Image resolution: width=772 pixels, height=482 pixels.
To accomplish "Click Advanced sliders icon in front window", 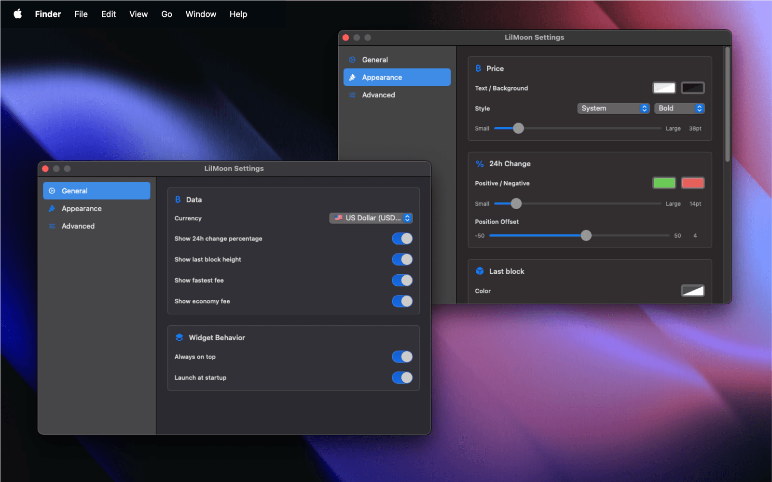I will 52,226.
